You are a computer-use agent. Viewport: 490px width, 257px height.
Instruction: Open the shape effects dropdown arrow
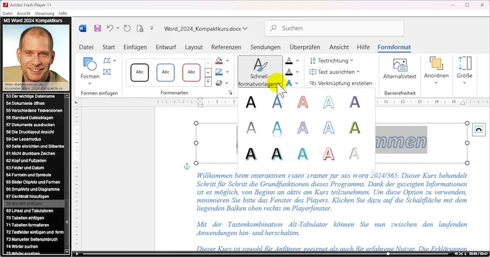227,83
